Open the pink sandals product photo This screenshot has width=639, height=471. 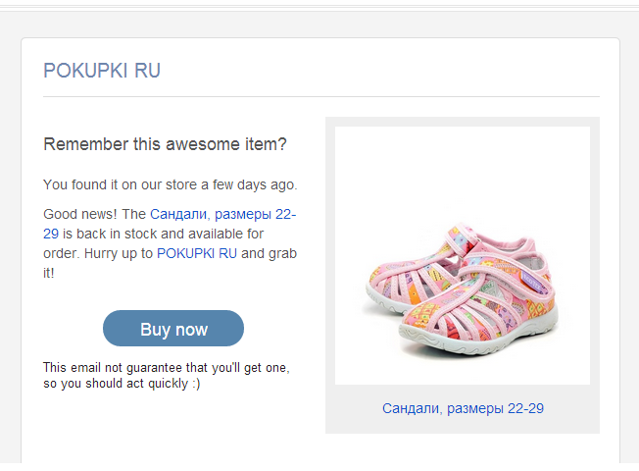[x=463, y=255]
